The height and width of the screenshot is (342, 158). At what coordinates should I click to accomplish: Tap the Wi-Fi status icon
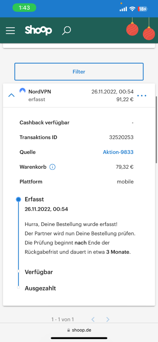(132, 9)
